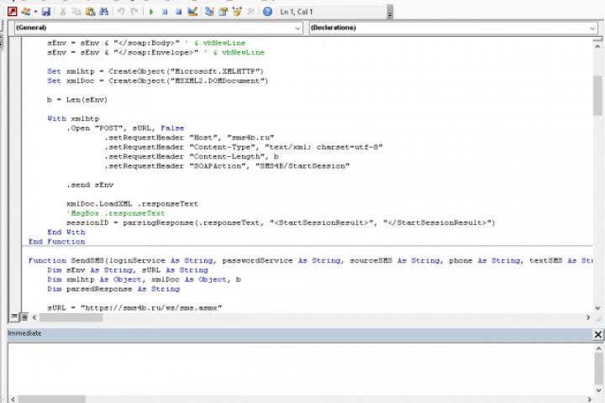Click the 'Host' setRequestHeader line
This screenshot has width=605, height=403.
pyautogui.click(x=189, y=138)
